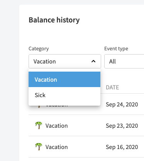Click the partly covered Vacation text in the Sep 24 row

[x=57, y=106]
